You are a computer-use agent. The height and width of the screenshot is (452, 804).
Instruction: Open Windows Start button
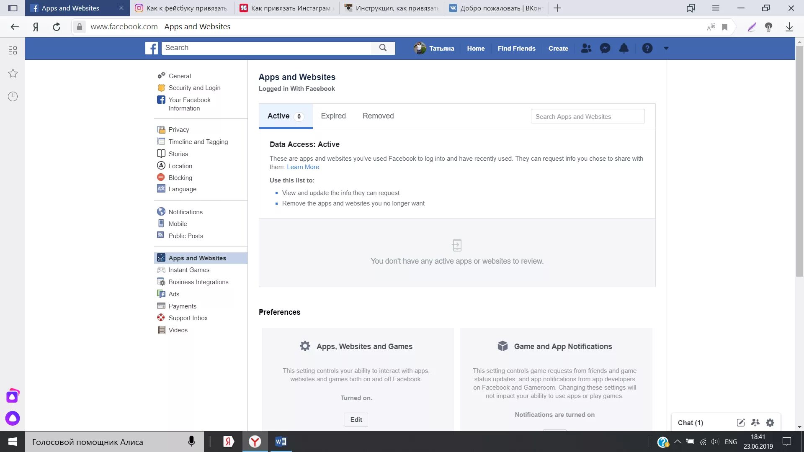tap(13, 442)
